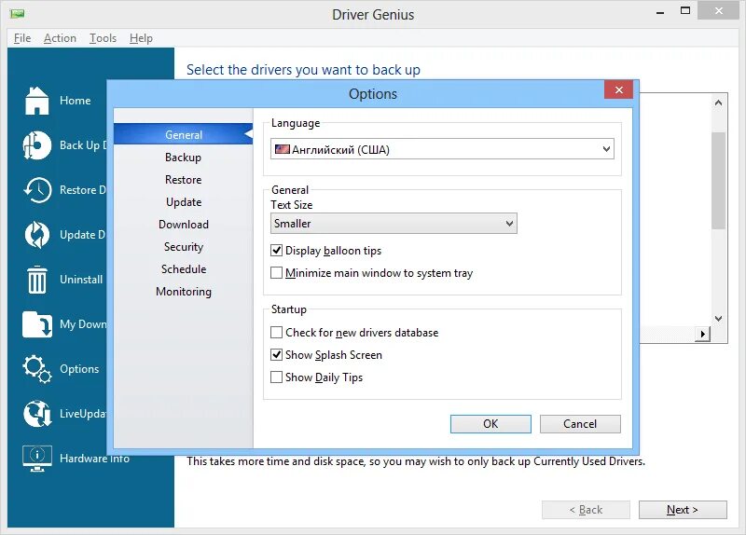Viewport: 746px width, 535px height.
Task: Maximize the Driver Genius window
Action: click(685, 10)
